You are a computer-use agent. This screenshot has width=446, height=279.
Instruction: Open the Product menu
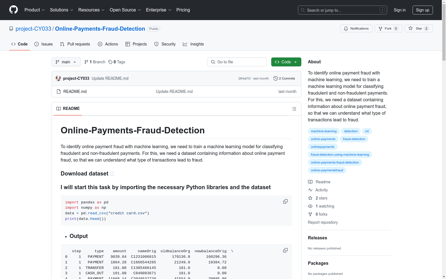click(x=35, y=10)
